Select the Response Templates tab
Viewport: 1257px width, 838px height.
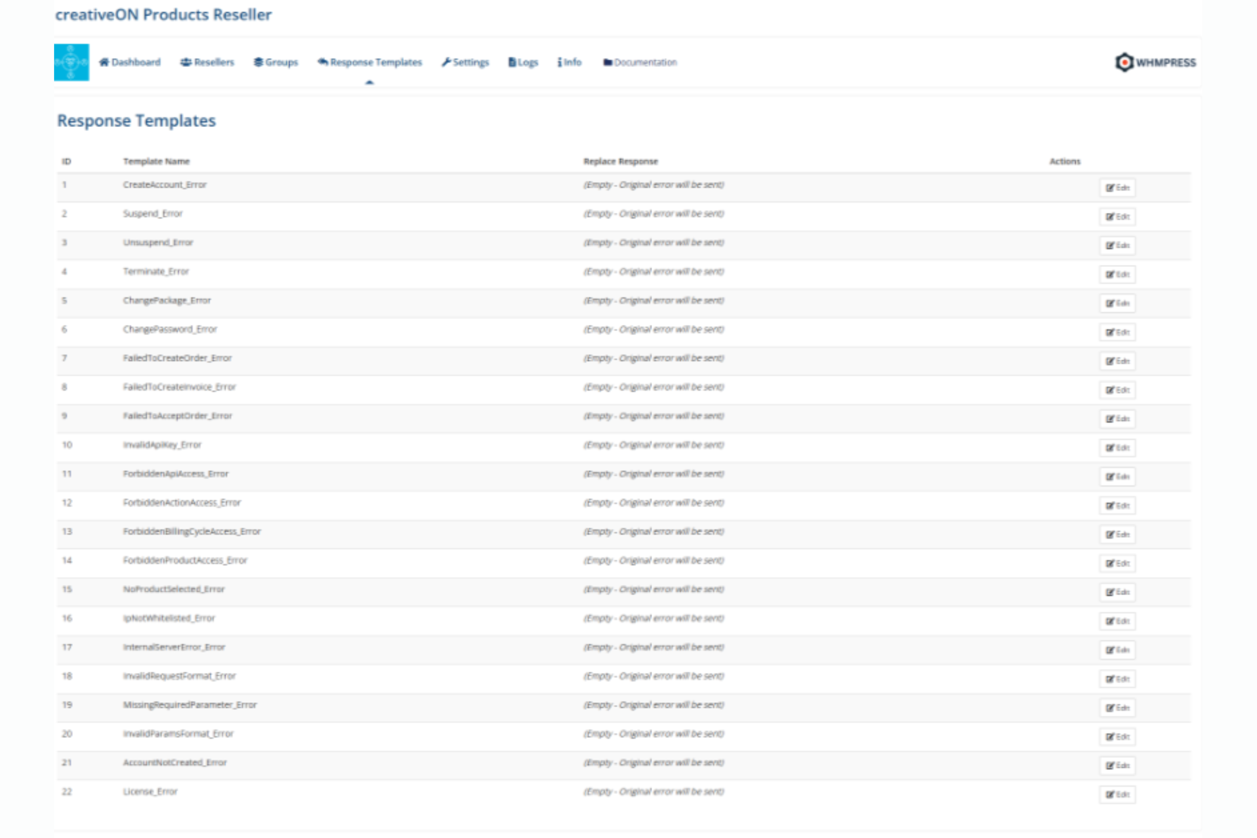[370, 62]
